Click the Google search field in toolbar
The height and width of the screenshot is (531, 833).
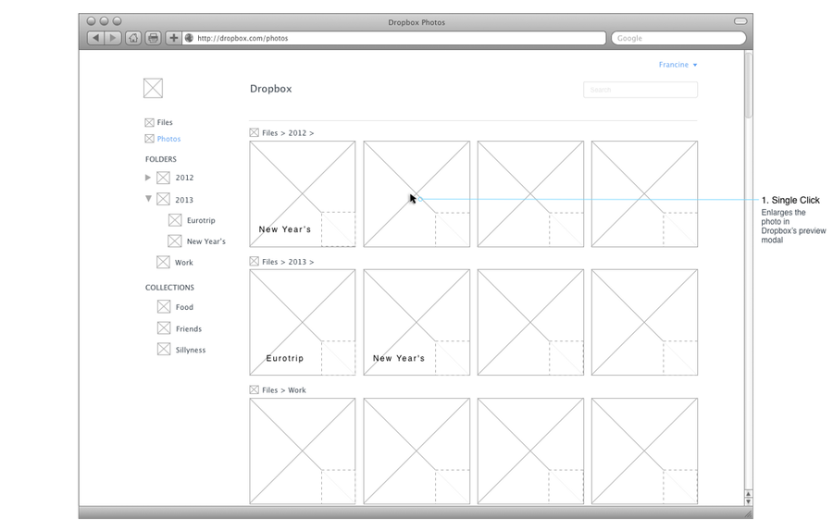click(678, 38)
